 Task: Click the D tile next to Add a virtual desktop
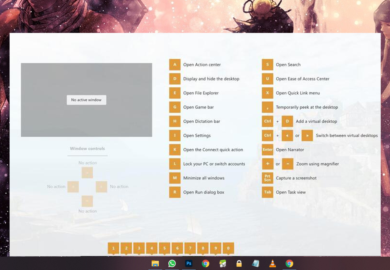pos(287,121)
